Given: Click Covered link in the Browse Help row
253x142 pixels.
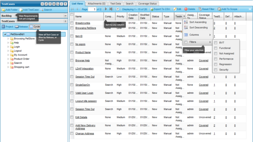Looking at the screenshot, I should [x=204, y=60].
